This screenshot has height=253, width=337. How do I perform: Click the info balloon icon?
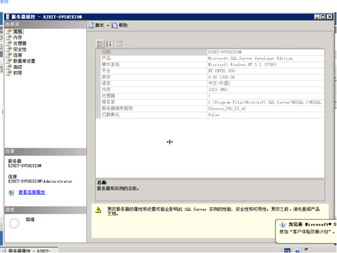tap(282, 225)
